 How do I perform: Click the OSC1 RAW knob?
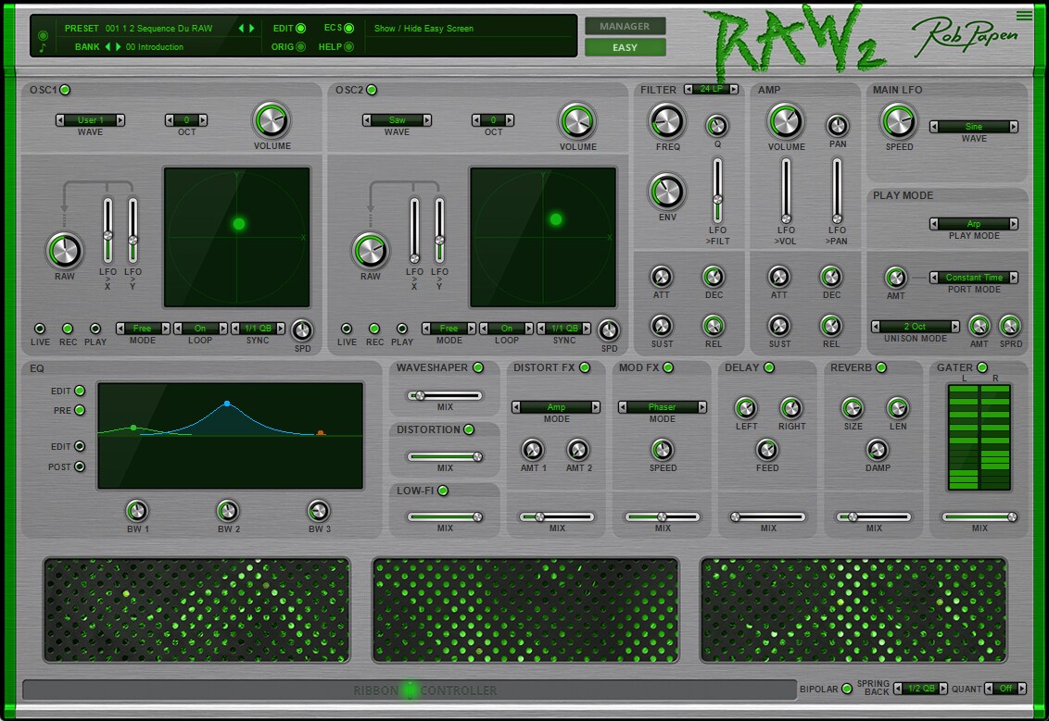click(x=64, y=251)
